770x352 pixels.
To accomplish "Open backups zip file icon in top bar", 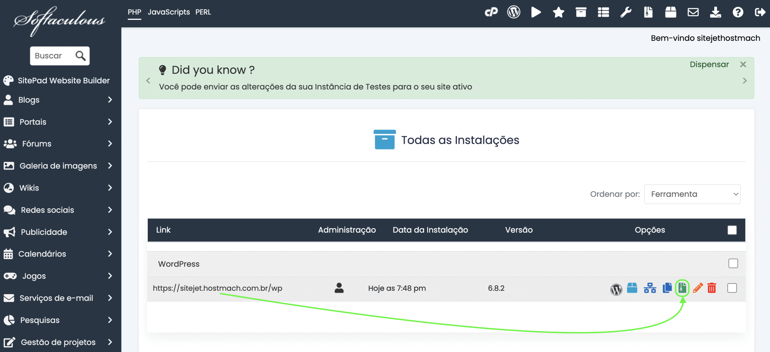I will (648, 12).
